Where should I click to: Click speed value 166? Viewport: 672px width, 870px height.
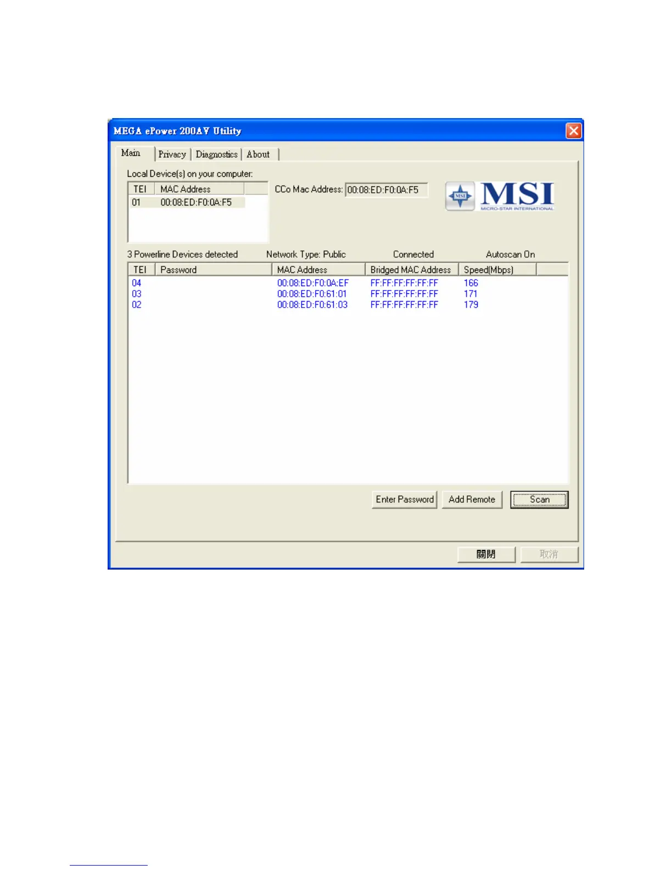pyautogui.click(x=471, y=283)
